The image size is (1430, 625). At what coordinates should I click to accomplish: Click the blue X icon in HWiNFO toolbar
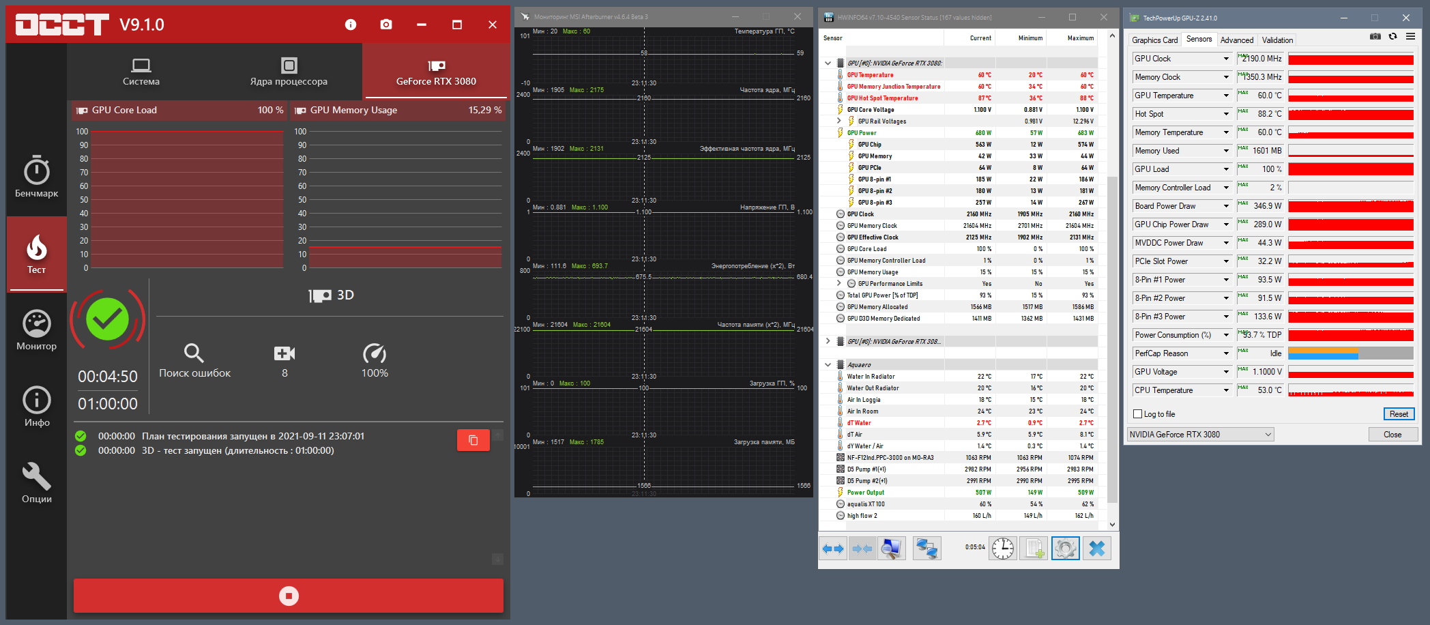tap(1097, 549)
